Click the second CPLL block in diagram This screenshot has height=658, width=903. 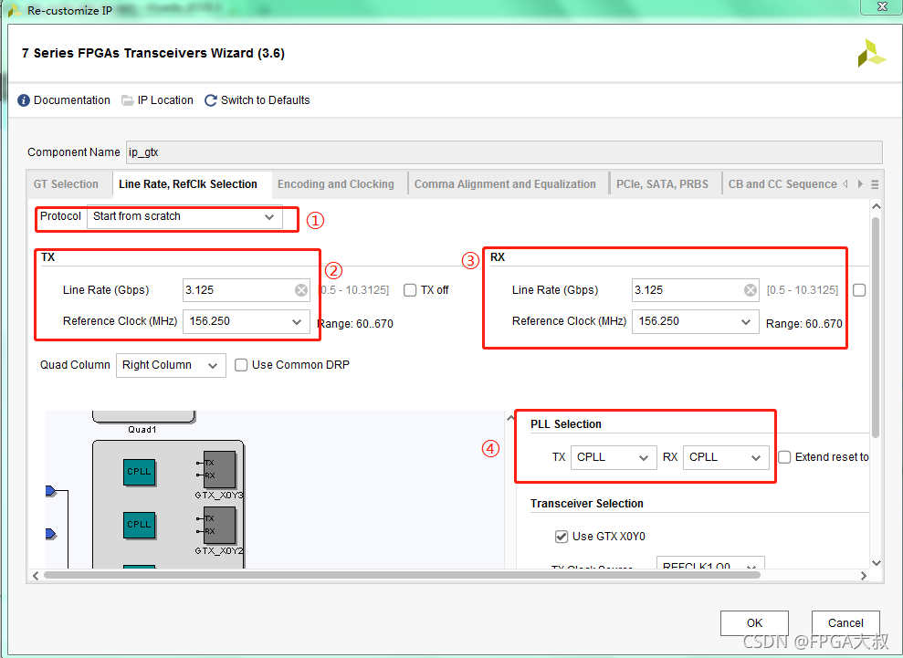point(140,525)
